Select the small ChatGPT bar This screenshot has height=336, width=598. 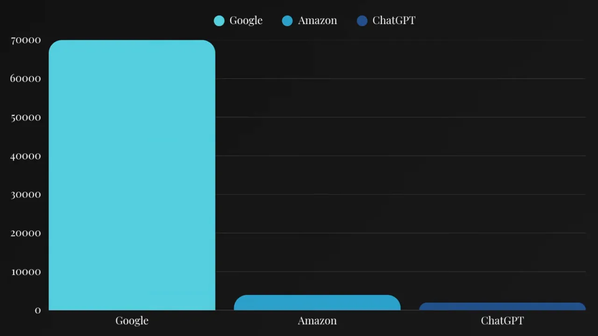tap(502, 307)
